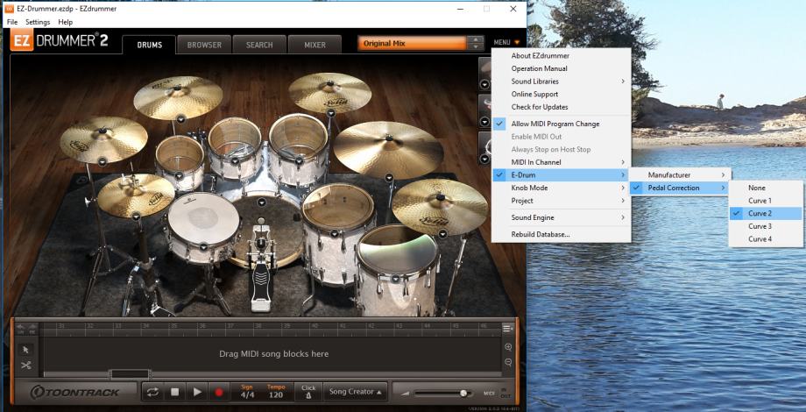Viewport: 806px width, 412px height.
Task: Expand the Manufacturer submenu
Action: [681, 175]
